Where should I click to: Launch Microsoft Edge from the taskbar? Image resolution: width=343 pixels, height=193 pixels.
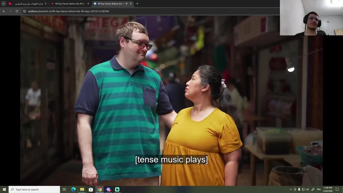(x=73, y=190)
